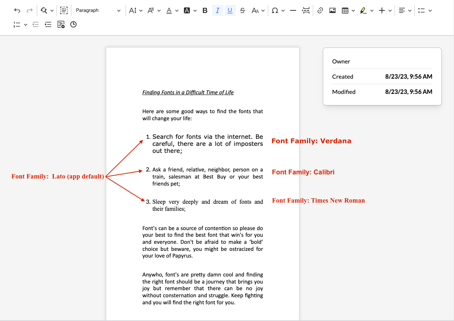This screenshot has width=454, height=321.
Task: Select the Undo icon
Action: pos(17,10)
